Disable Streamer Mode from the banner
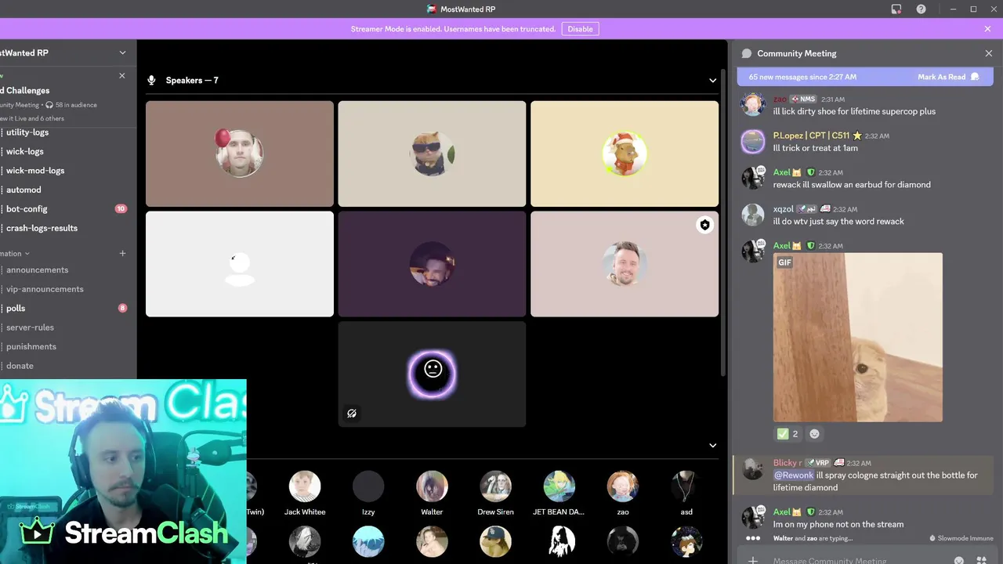Screen dimensions: 1003x564 [x=580, y=29]
